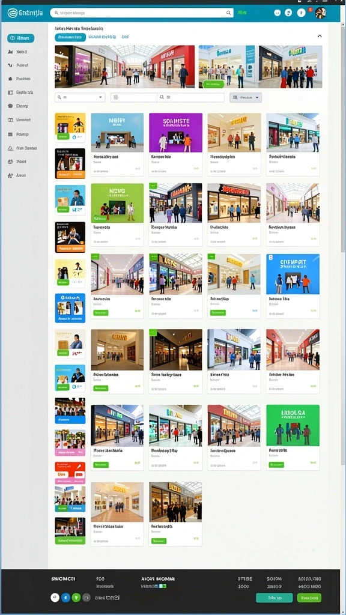This screenshot has width=346, height=615.
Task: Collapse the featured banner section with chevron
Action: [x=320, y=36]
